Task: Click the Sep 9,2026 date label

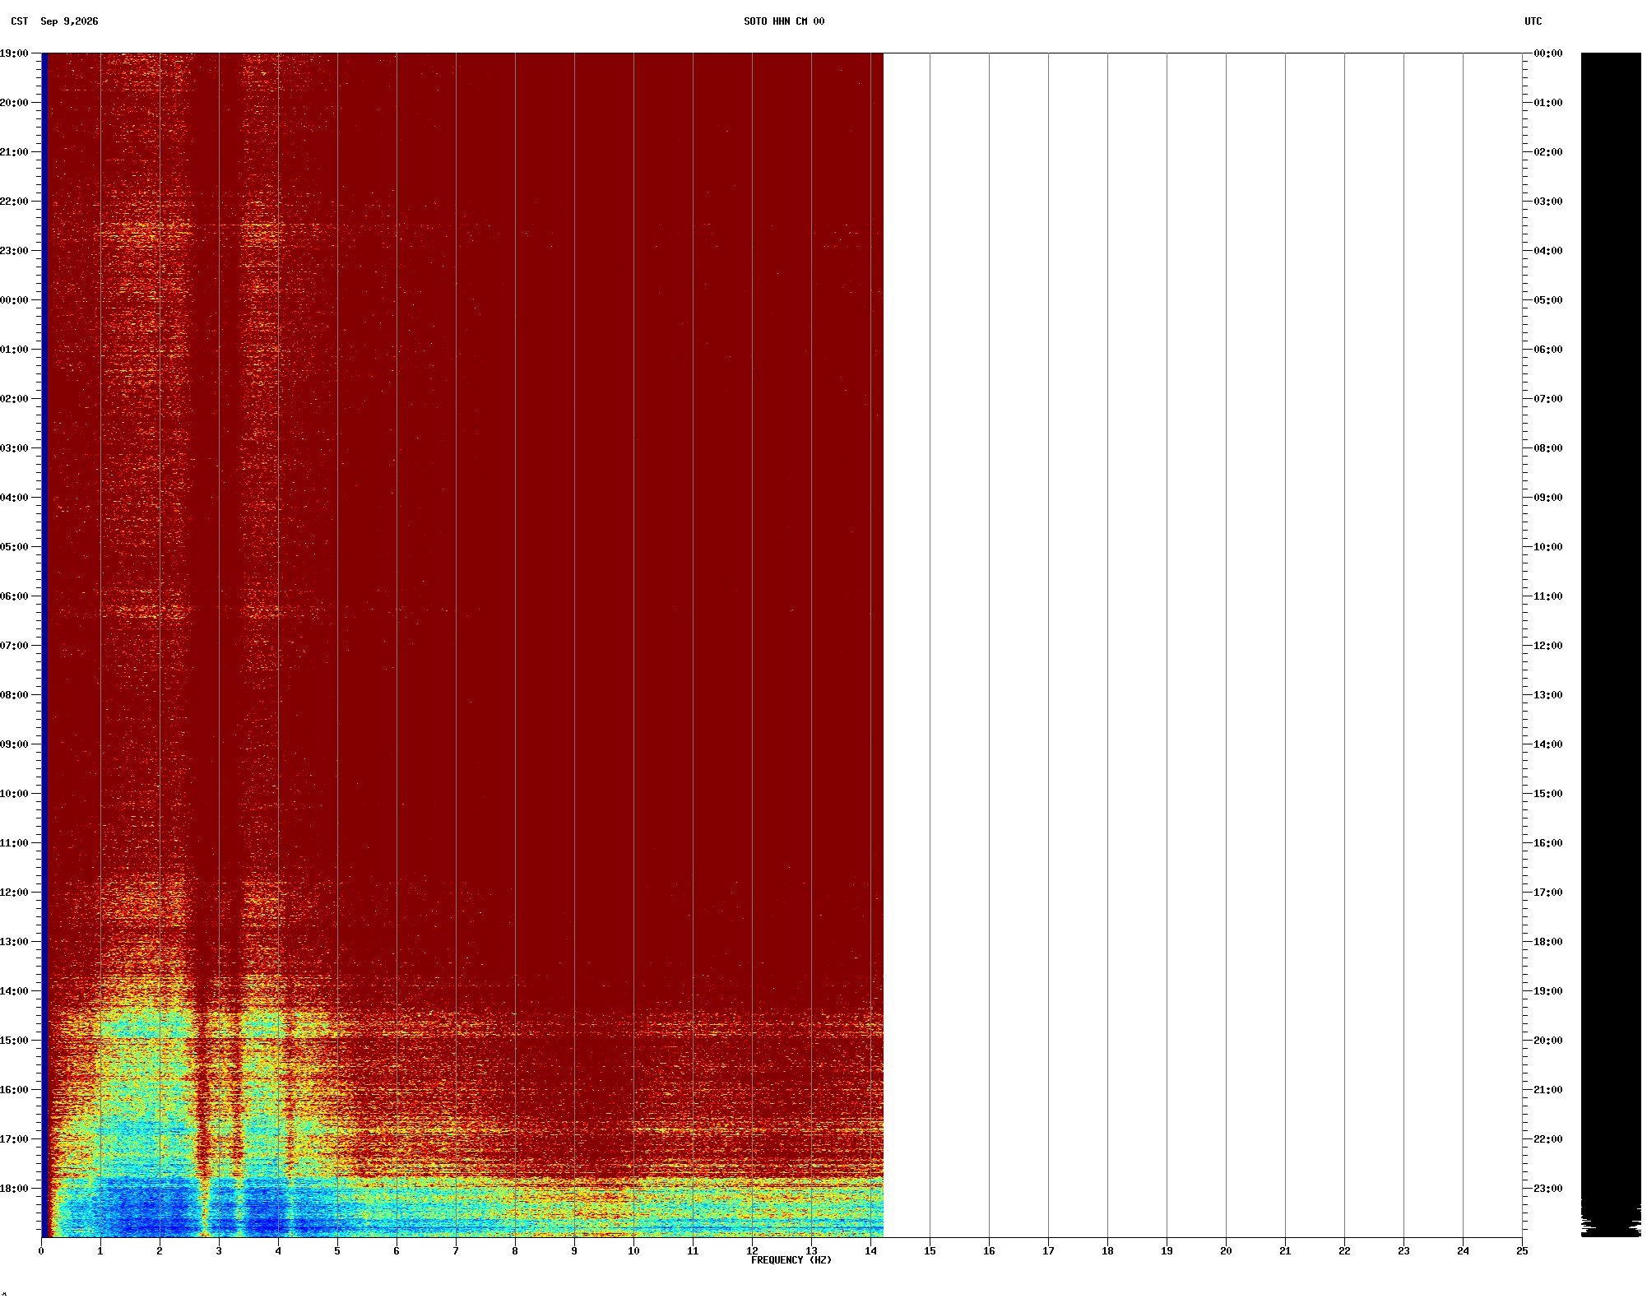Action: click(x=69, y=21)
